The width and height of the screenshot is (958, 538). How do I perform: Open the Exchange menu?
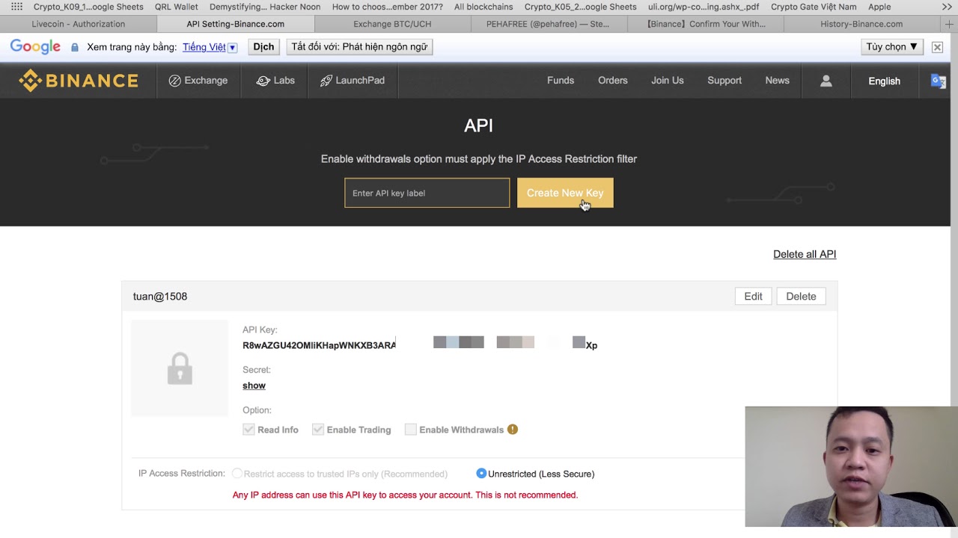tap(198, 81)
